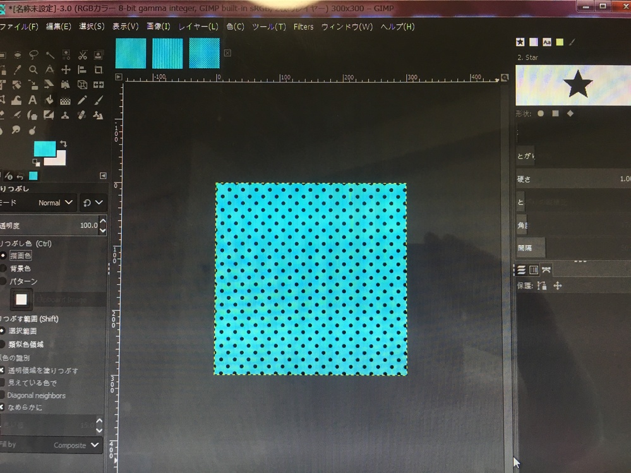This screenshot has width=631, height=473.
Task: Select the Zoom magnifier tool
Action: (33, 70)
